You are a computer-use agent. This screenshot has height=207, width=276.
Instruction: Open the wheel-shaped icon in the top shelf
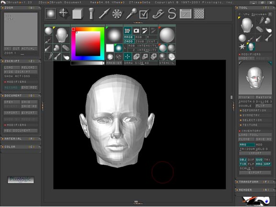(117, 13)
